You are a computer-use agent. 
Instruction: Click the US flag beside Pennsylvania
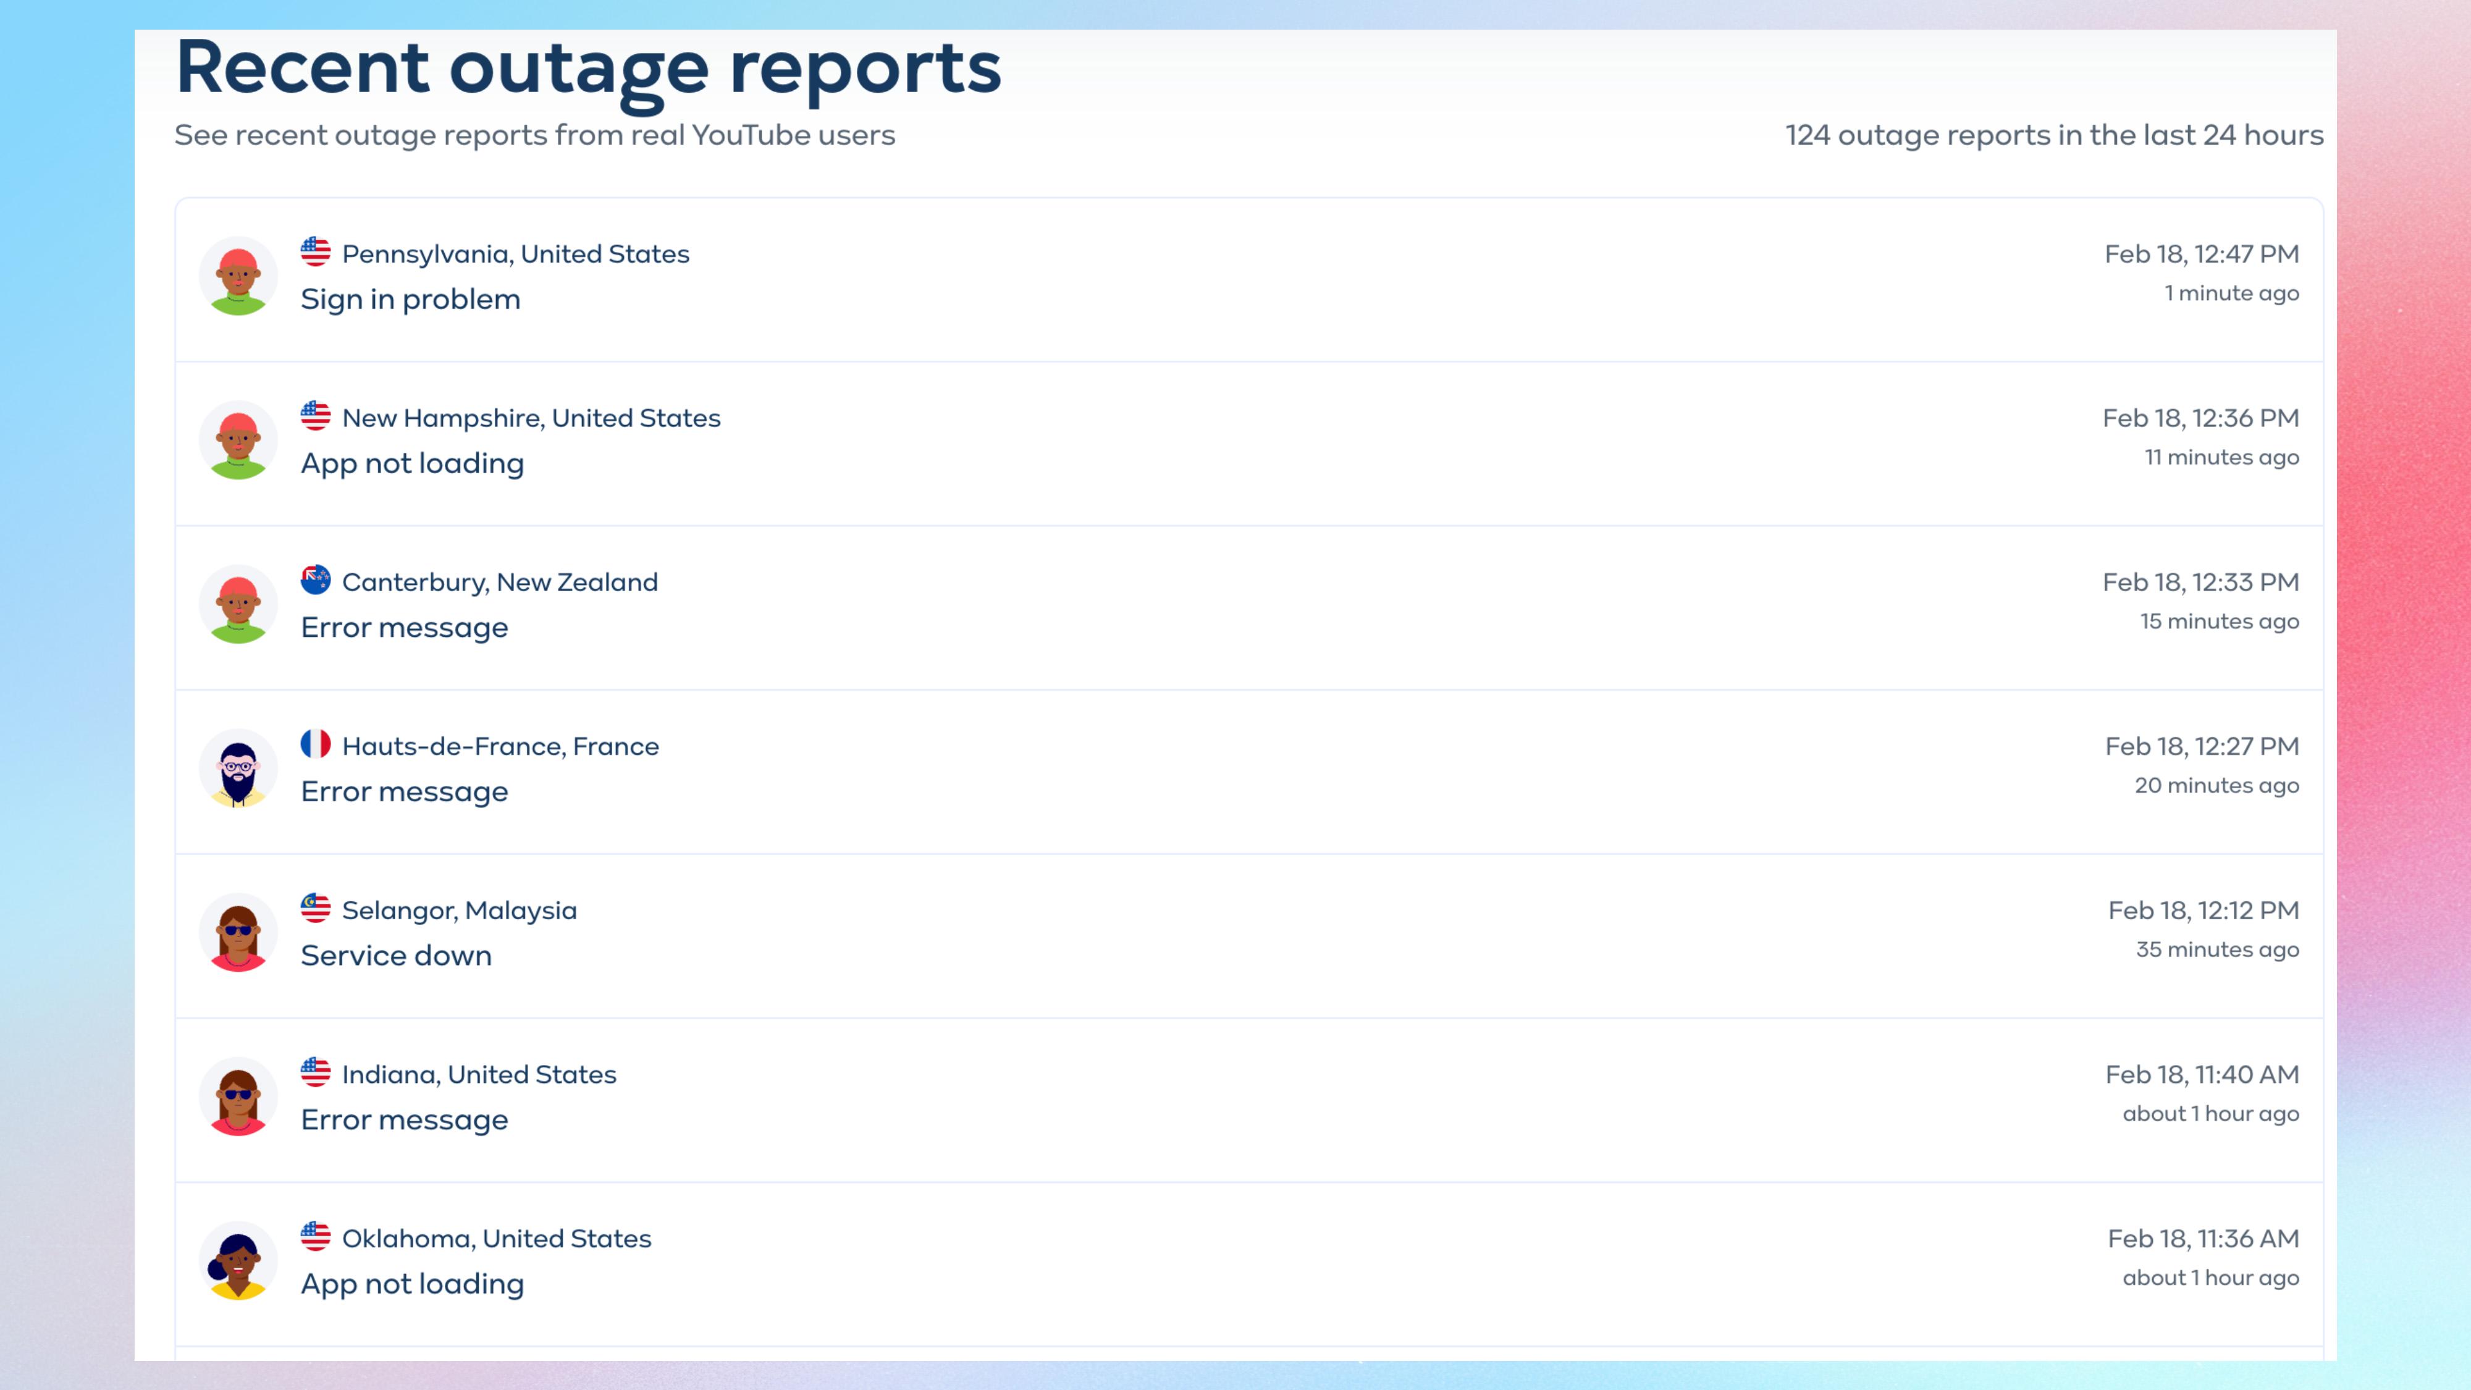[x=314, y=252]
